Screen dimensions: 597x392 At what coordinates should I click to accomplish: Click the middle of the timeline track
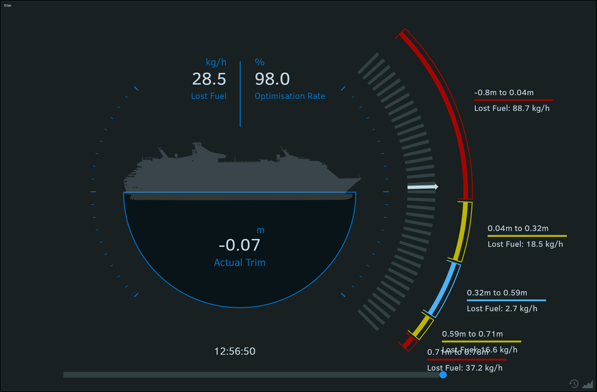tap(253, 375)
